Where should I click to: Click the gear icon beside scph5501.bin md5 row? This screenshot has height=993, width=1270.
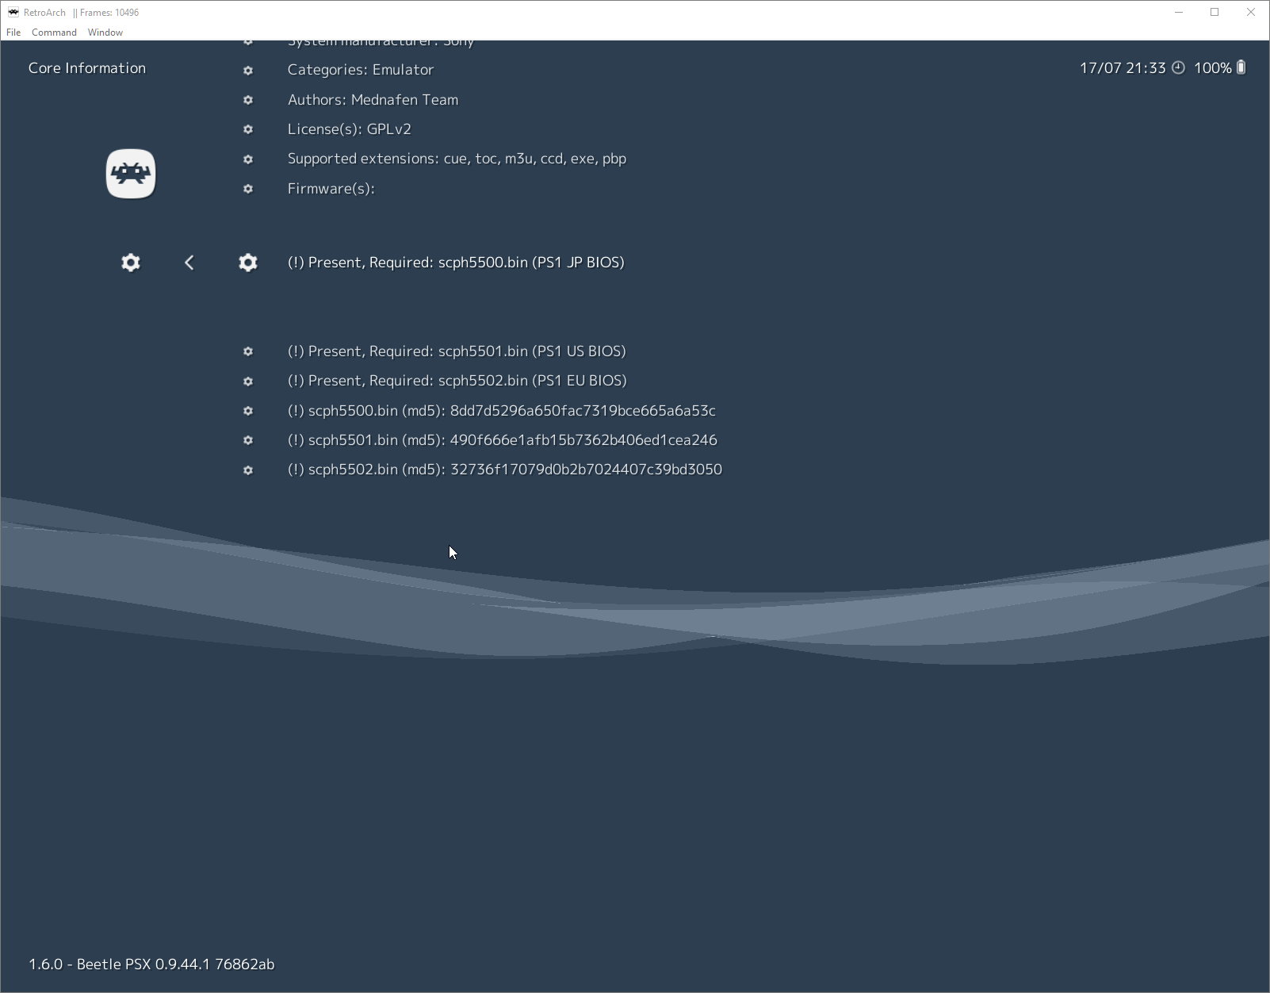click(x=248, y=440)
